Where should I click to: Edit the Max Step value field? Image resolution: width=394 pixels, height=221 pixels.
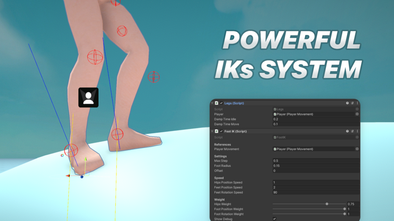(316, 161)
